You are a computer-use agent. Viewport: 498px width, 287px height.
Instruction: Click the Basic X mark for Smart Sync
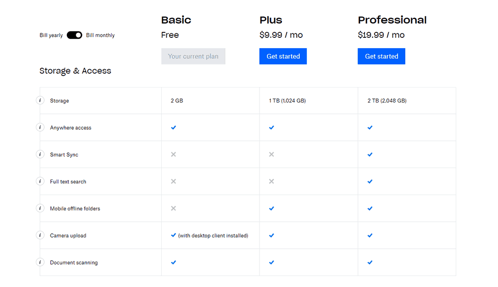click(x=173, y=154)
